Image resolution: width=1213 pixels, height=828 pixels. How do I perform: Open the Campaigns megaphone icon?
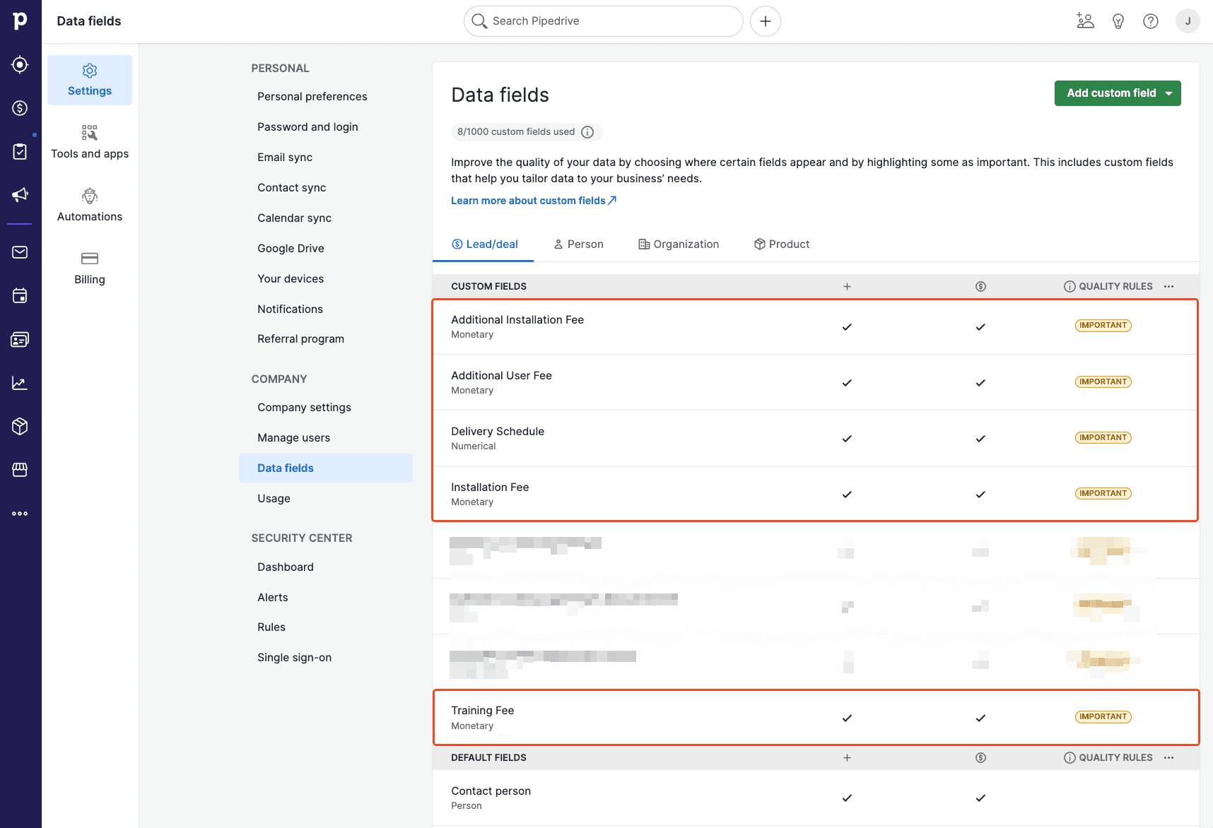click(20, 195)
